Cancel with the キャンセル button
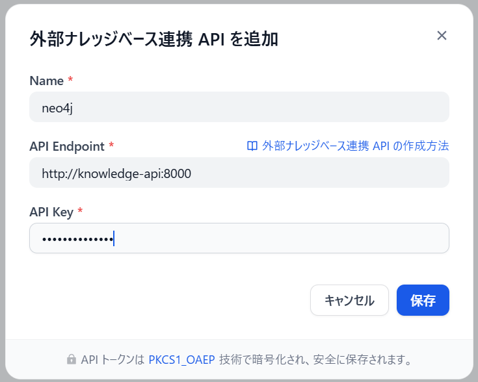Image resolution: width=478 pixels, height=382 pixels. [349, 300]
